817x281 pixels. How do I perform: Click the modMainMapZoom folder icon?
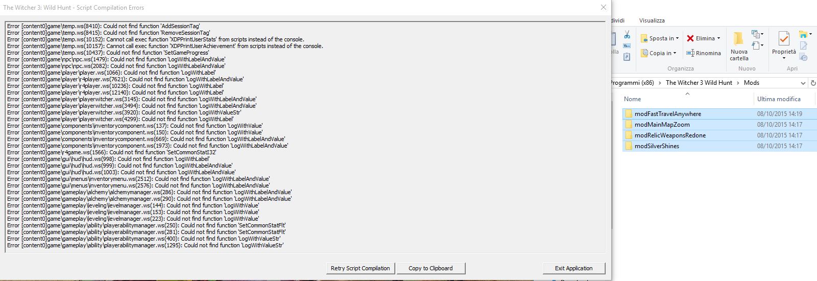[x=629, y=125]
